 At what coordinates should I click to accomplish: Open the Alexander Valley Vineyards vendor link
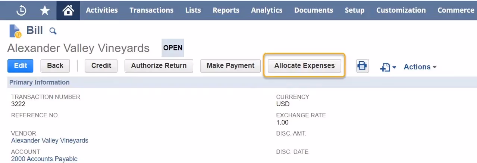[x=50, y=141]
